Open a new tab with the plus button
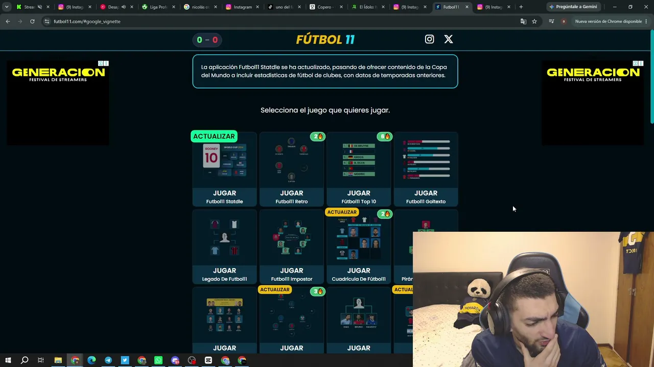The image size is (654, 367). coord(521,7)
